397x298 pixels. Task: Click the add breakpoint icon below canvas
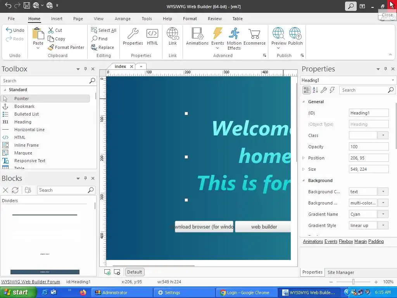(x=107, y=272)
